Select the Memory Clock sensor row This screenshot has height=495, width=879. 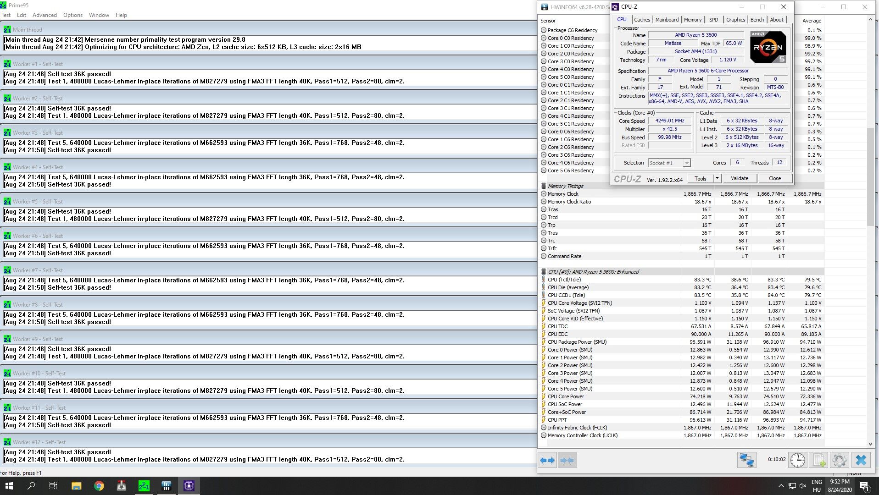tap(681, 194)
